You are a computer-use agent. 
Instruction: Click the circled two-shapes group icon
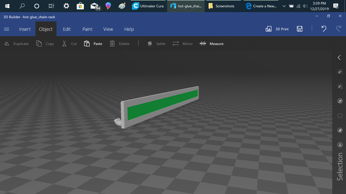click(340, 101)
